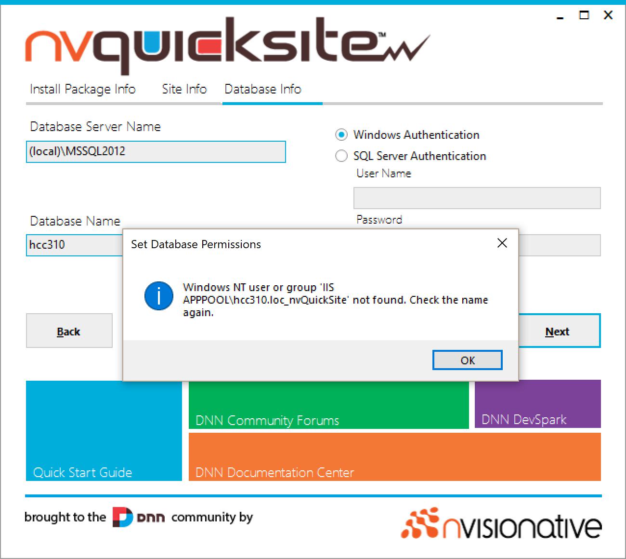Switch to Install Package Info tab
The height and width of the screenshot is (559, 626).
(x=82, y=89)
